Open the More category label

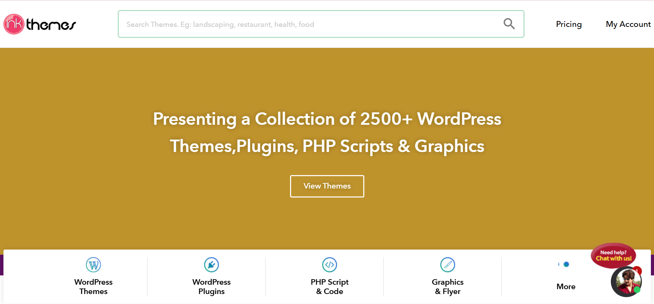pos(566,286)
